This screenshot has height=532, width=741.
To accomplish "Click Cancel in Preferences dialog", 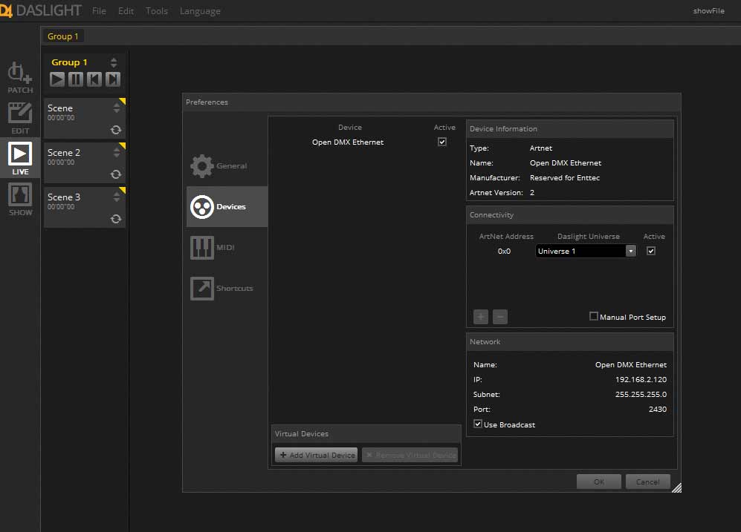I will coord(647,482).
